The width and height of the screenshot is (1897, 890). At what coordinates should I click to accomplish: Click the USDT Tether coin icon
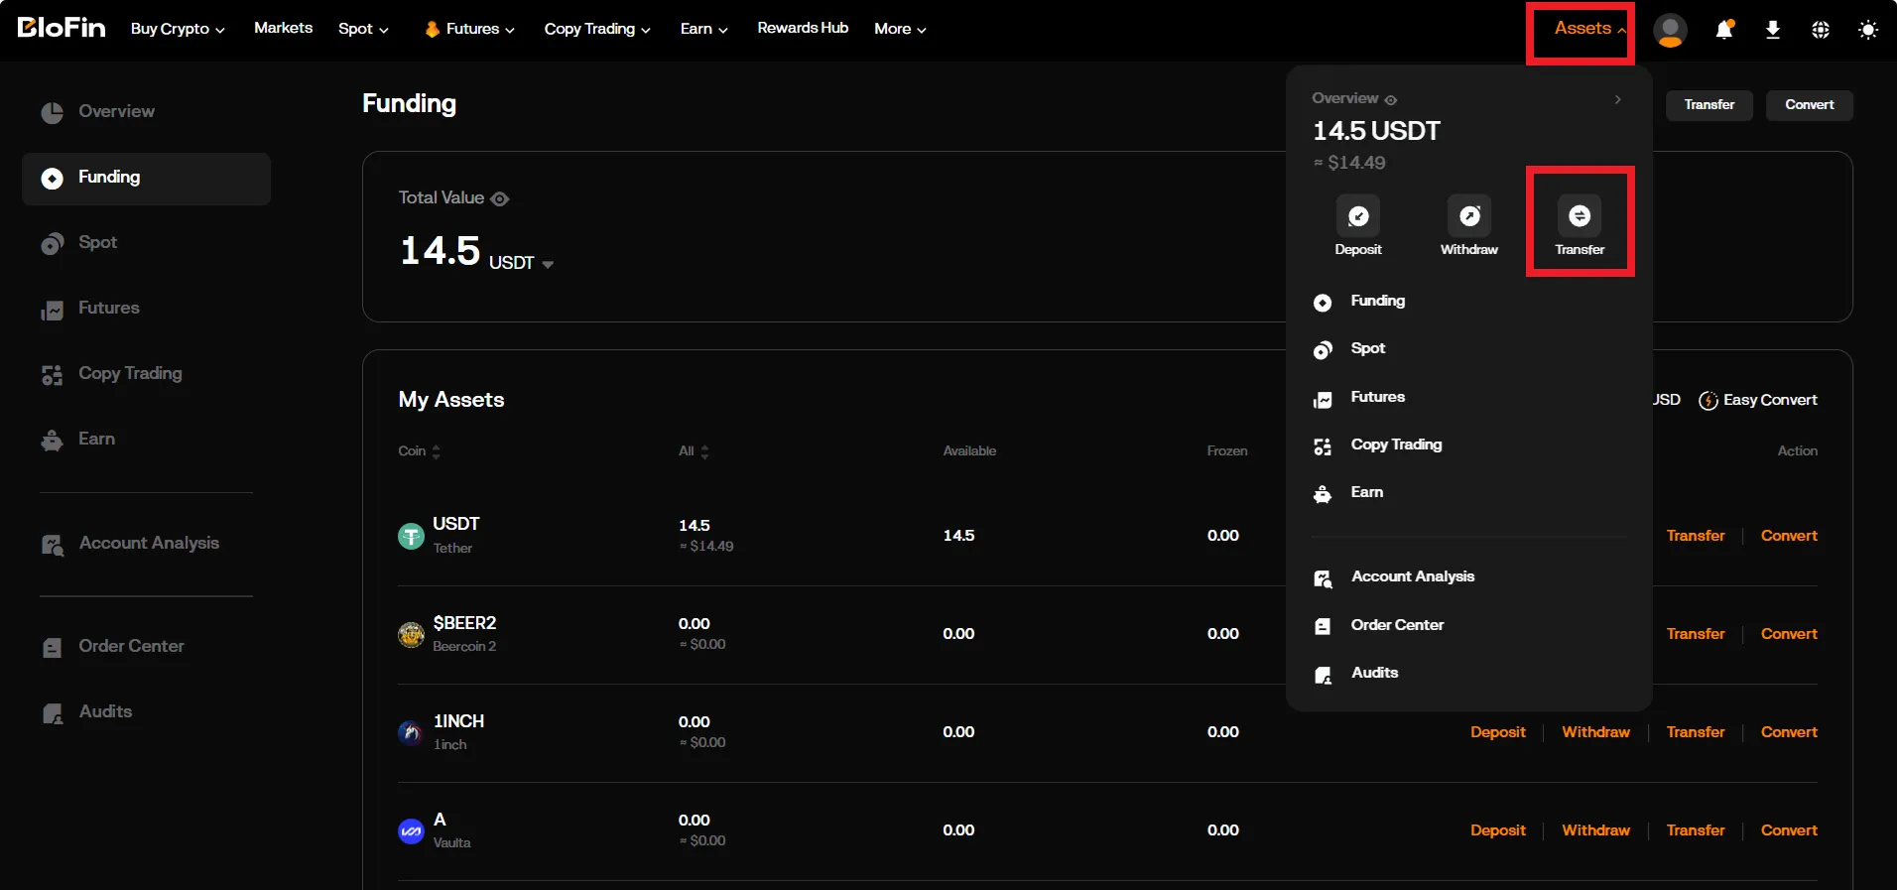click(x=411, y=536)
